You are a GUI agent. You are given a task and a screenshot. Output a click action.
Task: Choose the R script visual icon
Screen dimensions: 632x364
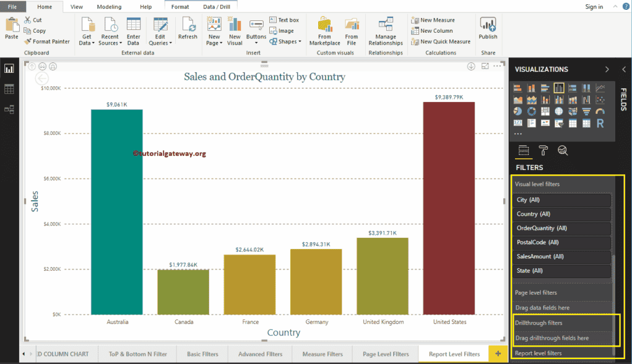pos(600,123)
